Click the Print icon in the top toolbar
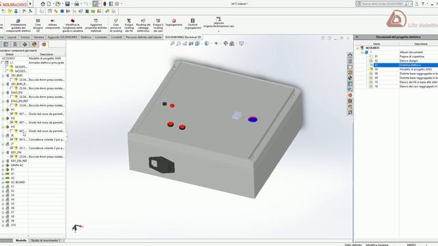Screen dimensions: 438x246 (x=77, y=4)
